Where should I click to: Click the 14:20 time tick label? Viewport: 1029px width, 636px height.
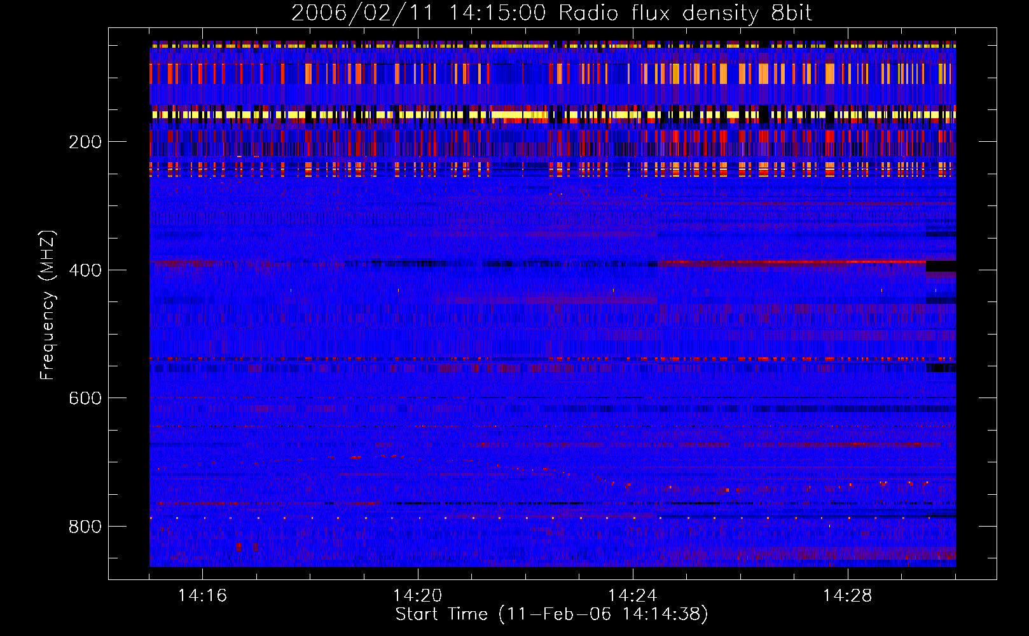pos(417,595)
